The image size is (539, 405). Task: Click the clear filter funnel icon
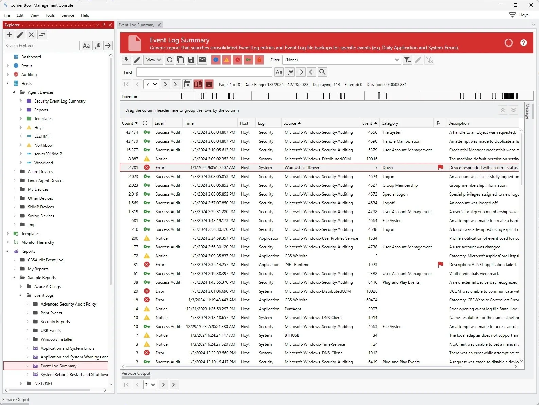[429, 60]
